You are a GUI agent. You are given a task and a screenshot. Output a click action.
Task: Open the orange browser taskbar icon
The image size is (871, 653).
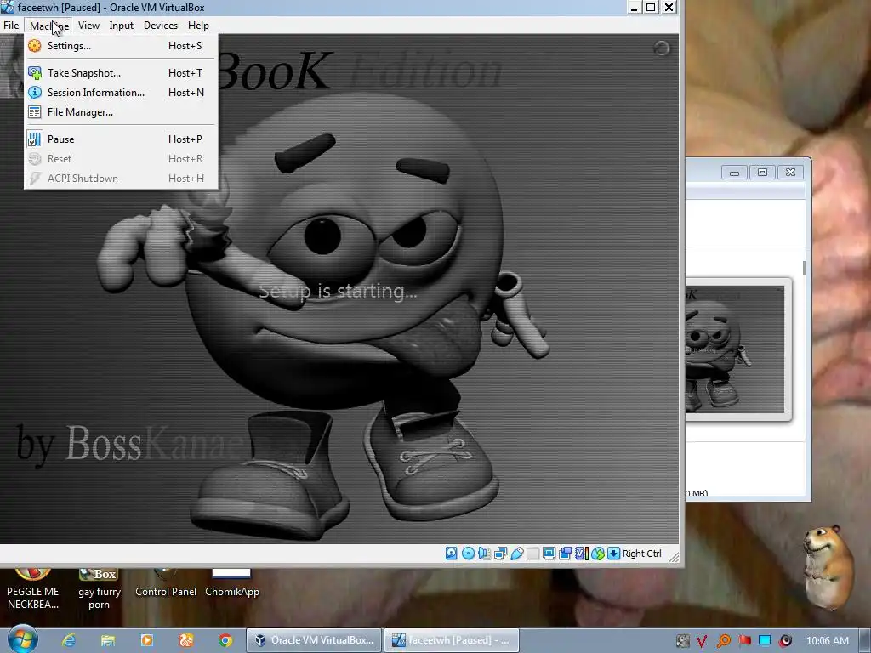pyautogui.click(x=186, y=640)
